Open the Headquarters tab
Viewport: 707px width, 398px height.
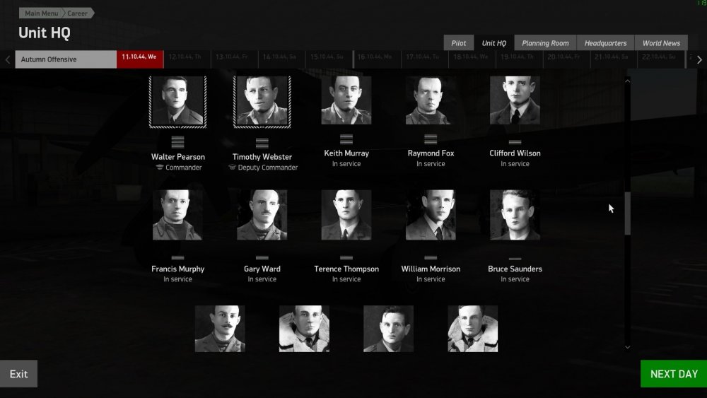[x=605, y=43]
